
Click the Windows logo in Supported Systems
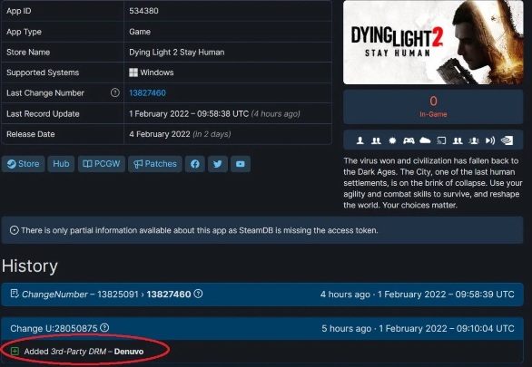click(x=133, y=72)
